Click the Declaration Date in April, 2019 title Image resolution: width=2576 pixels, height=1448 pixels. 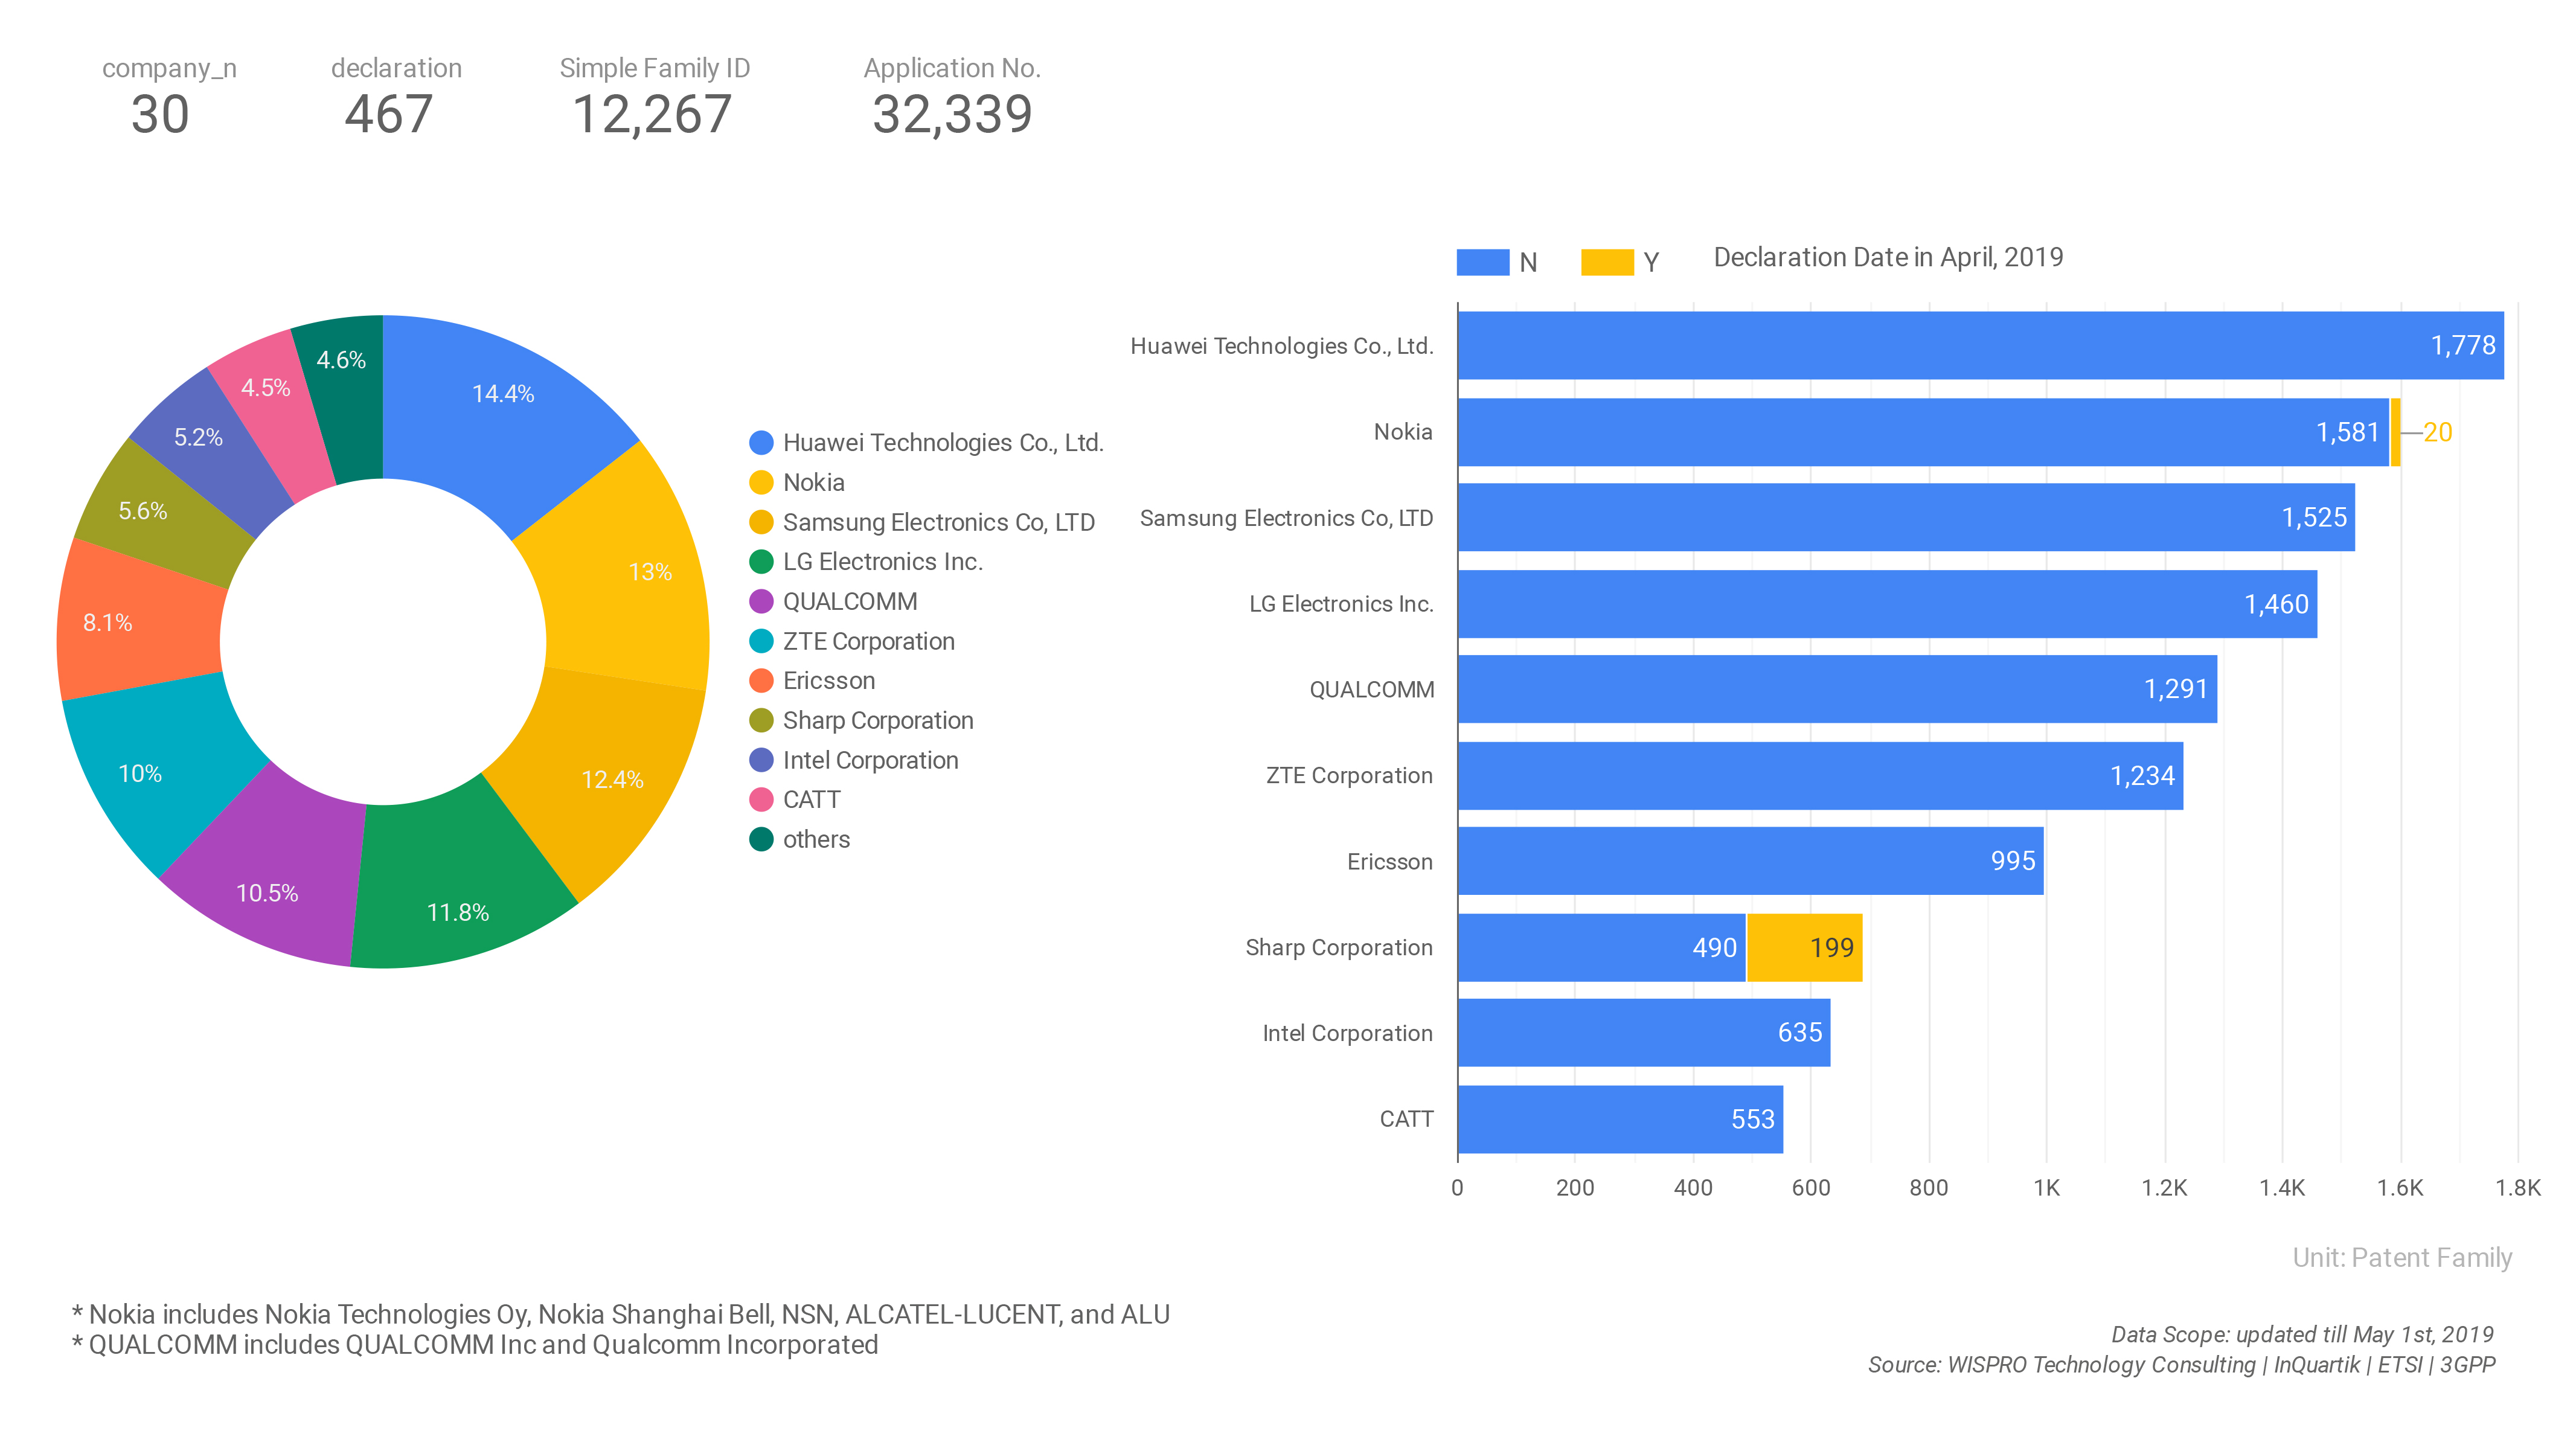[1888, 258]
